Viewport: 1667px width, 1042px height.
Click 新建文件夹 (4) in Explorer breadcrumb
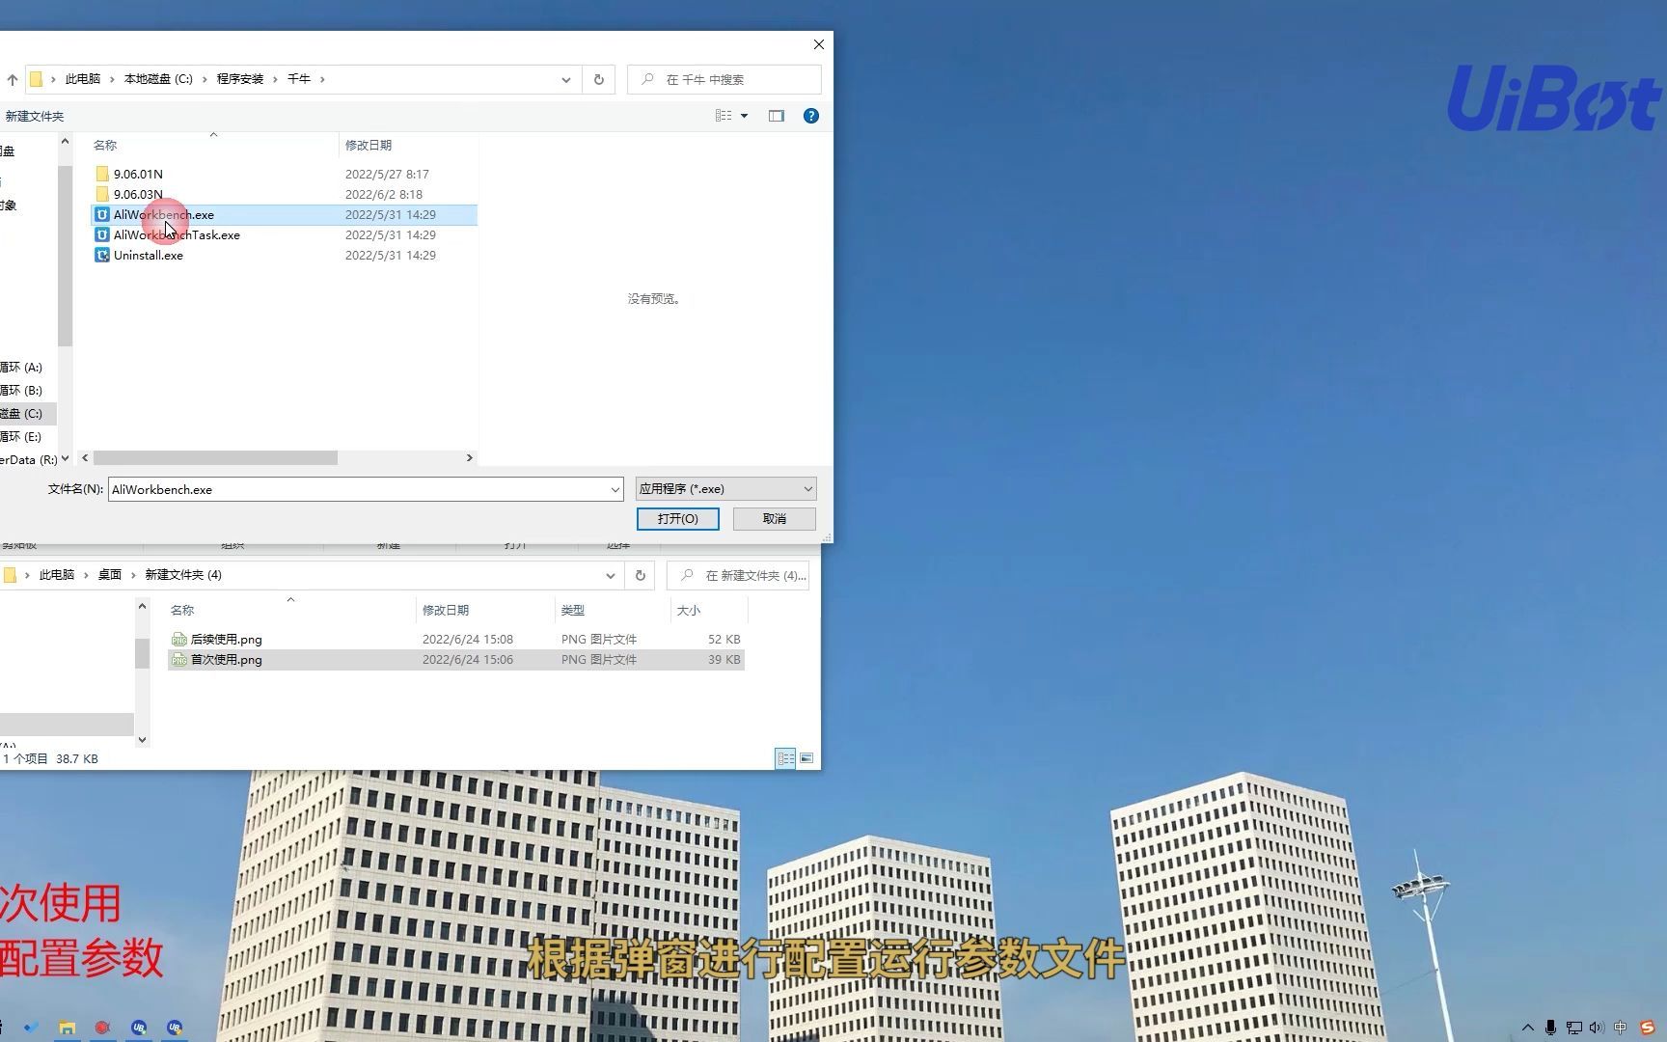(x=183, y=575)
